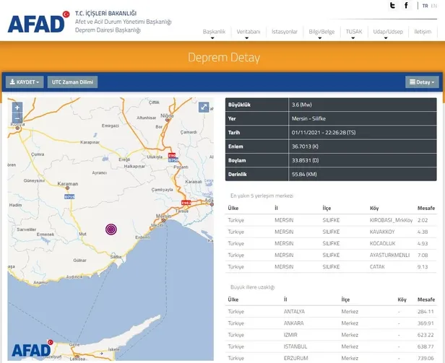This screenshot has width=445, height=363.
Task: Open the Bilgi/Belge menu
Action: point(321,32)
